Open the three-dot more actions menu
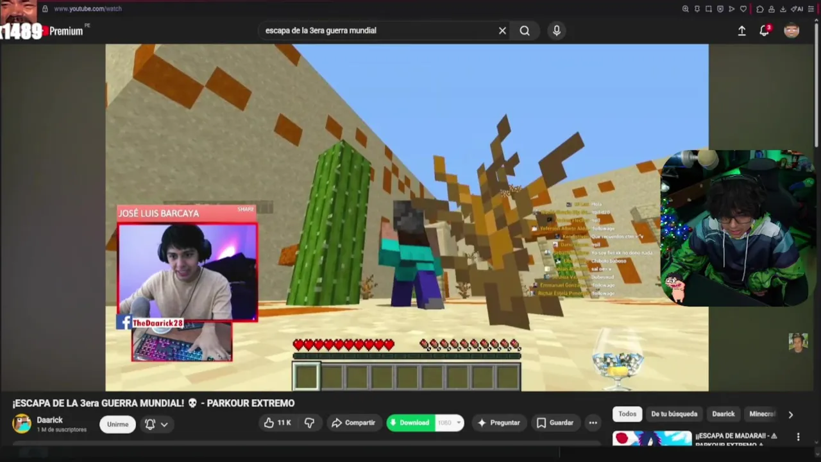The width and height of the screenshot is (821, 462). pos(593,423)
